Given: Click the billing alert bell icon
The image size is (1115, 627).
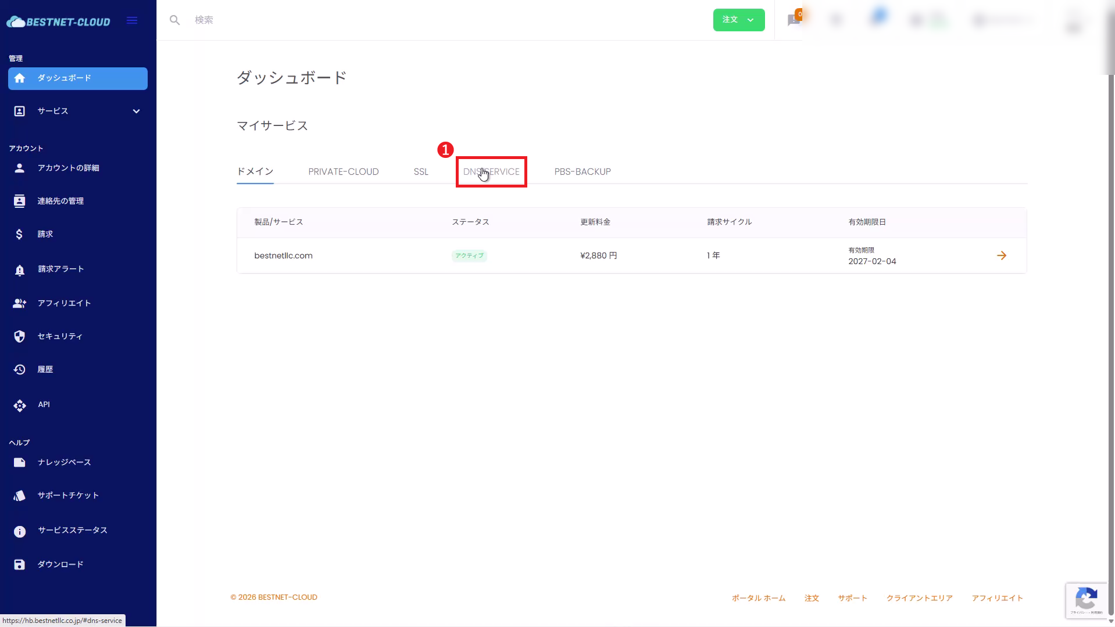Looking at the screenshot, I should [20, 270].
